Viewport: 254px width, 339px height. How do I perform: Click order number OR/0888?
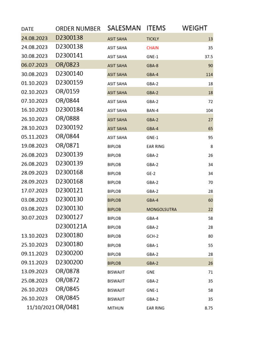67,119
